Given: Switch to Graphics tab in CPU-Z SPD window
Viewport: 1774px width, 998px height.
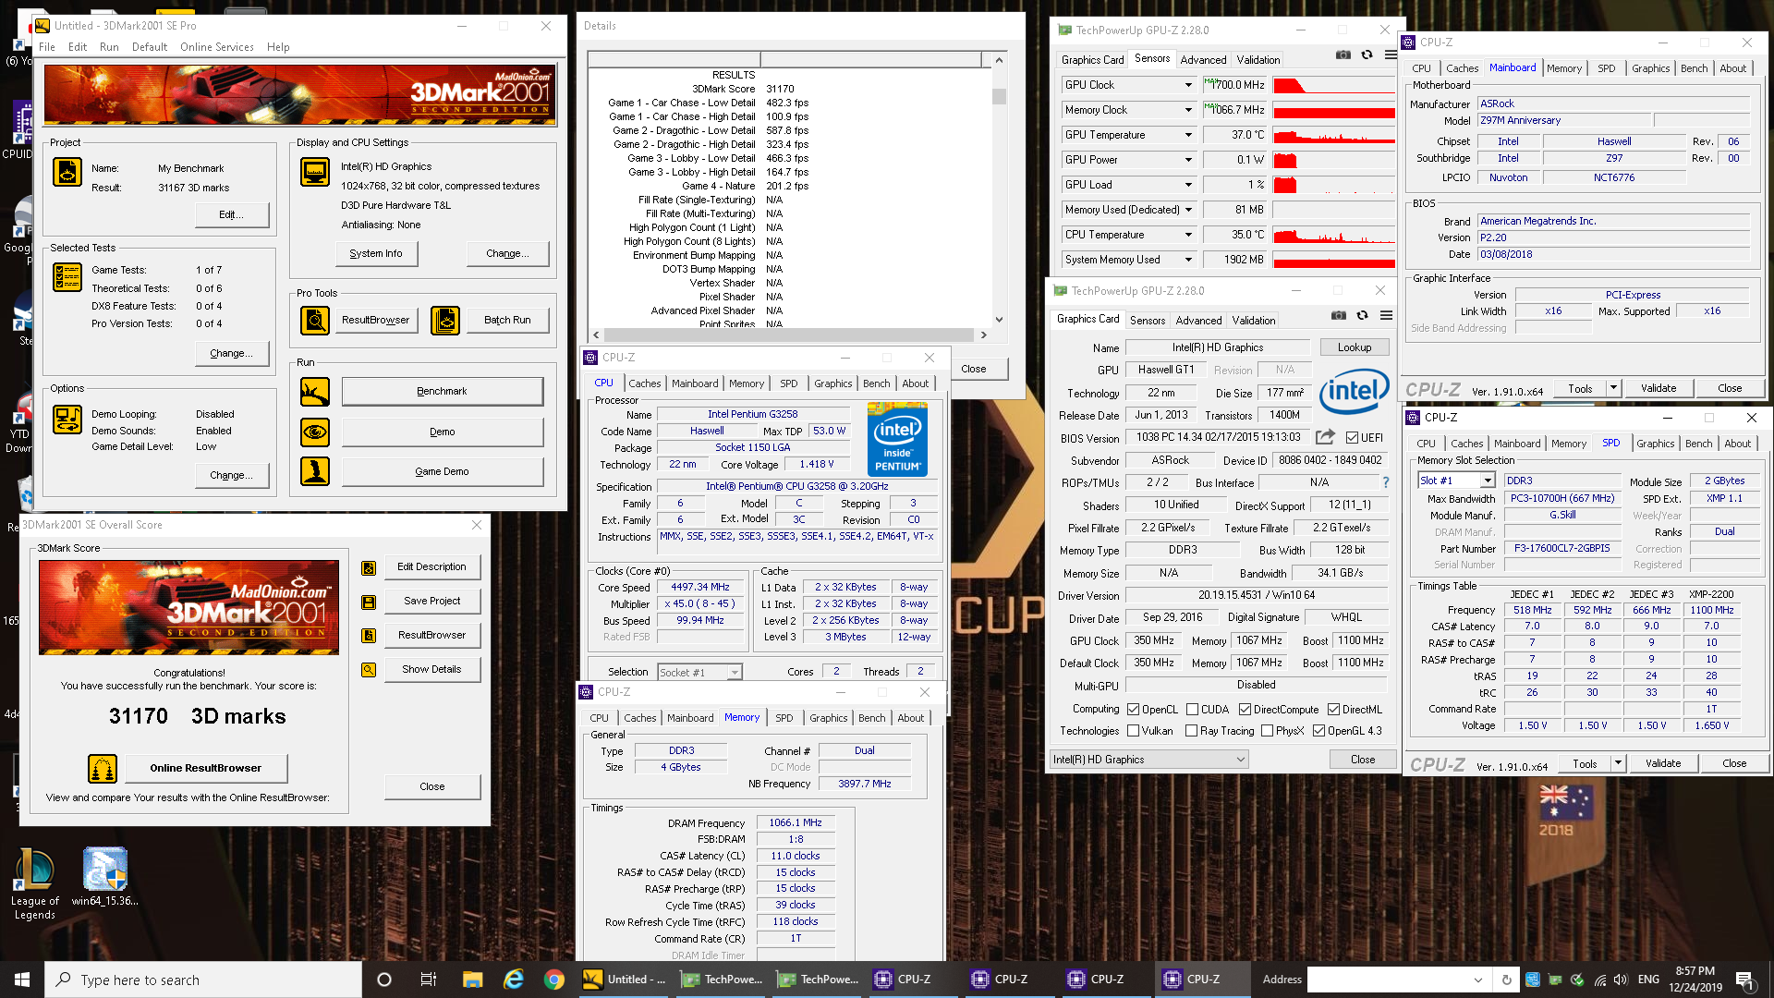Looking at the screenshot, I should (1655, 444).
